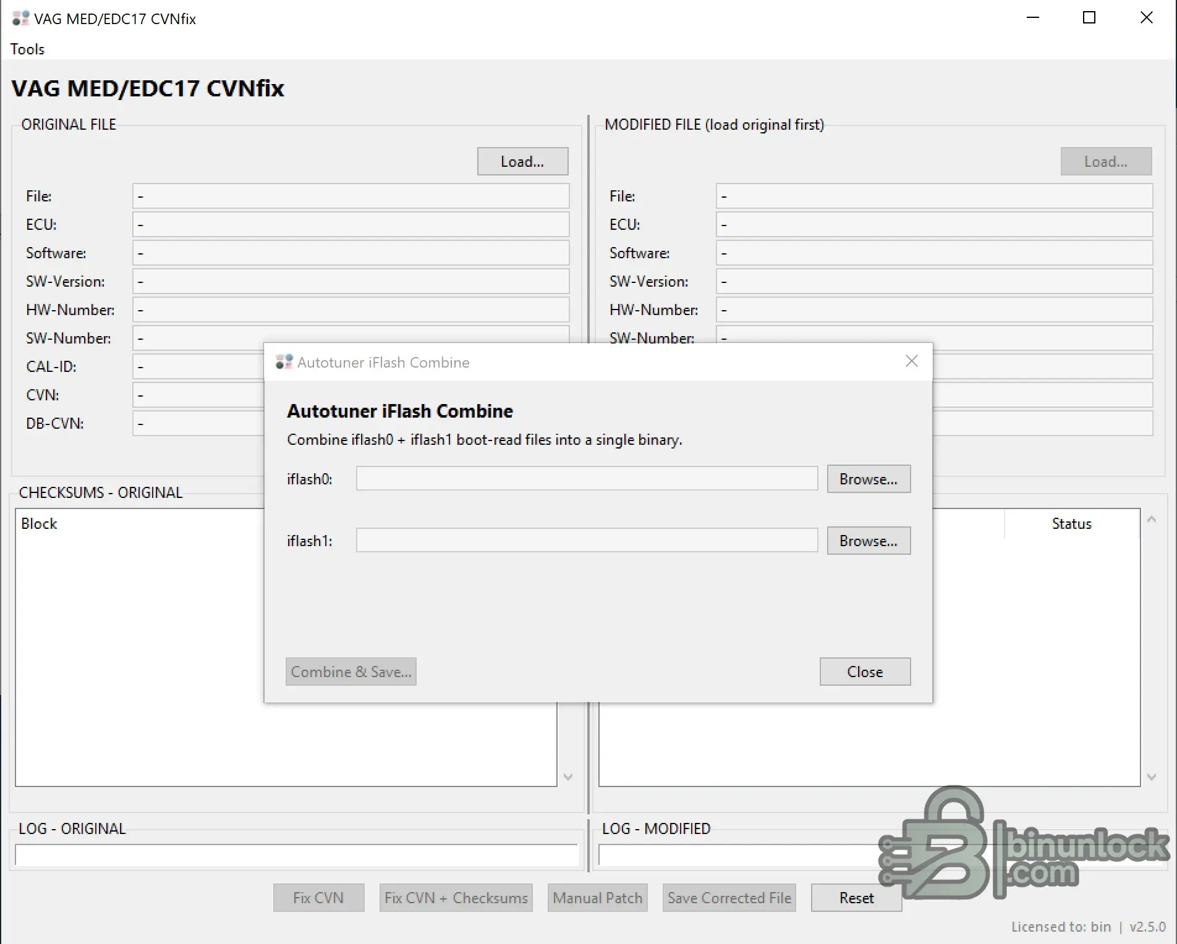Image resolution: width=1177 pixels, height=944 pixels.
Task: Click Load button in Original File panel
Action: pos(522,161)
